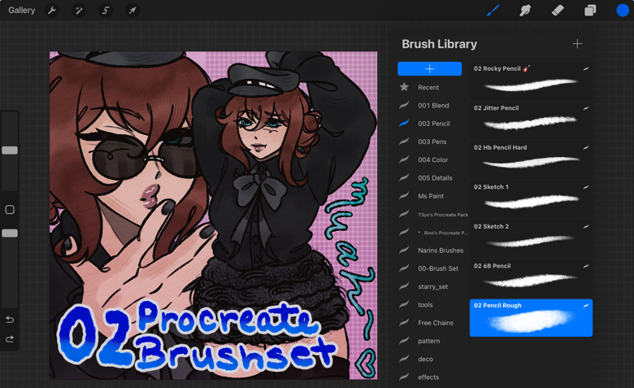
Task: Click the Redo arrow
Action: (10, 339)
